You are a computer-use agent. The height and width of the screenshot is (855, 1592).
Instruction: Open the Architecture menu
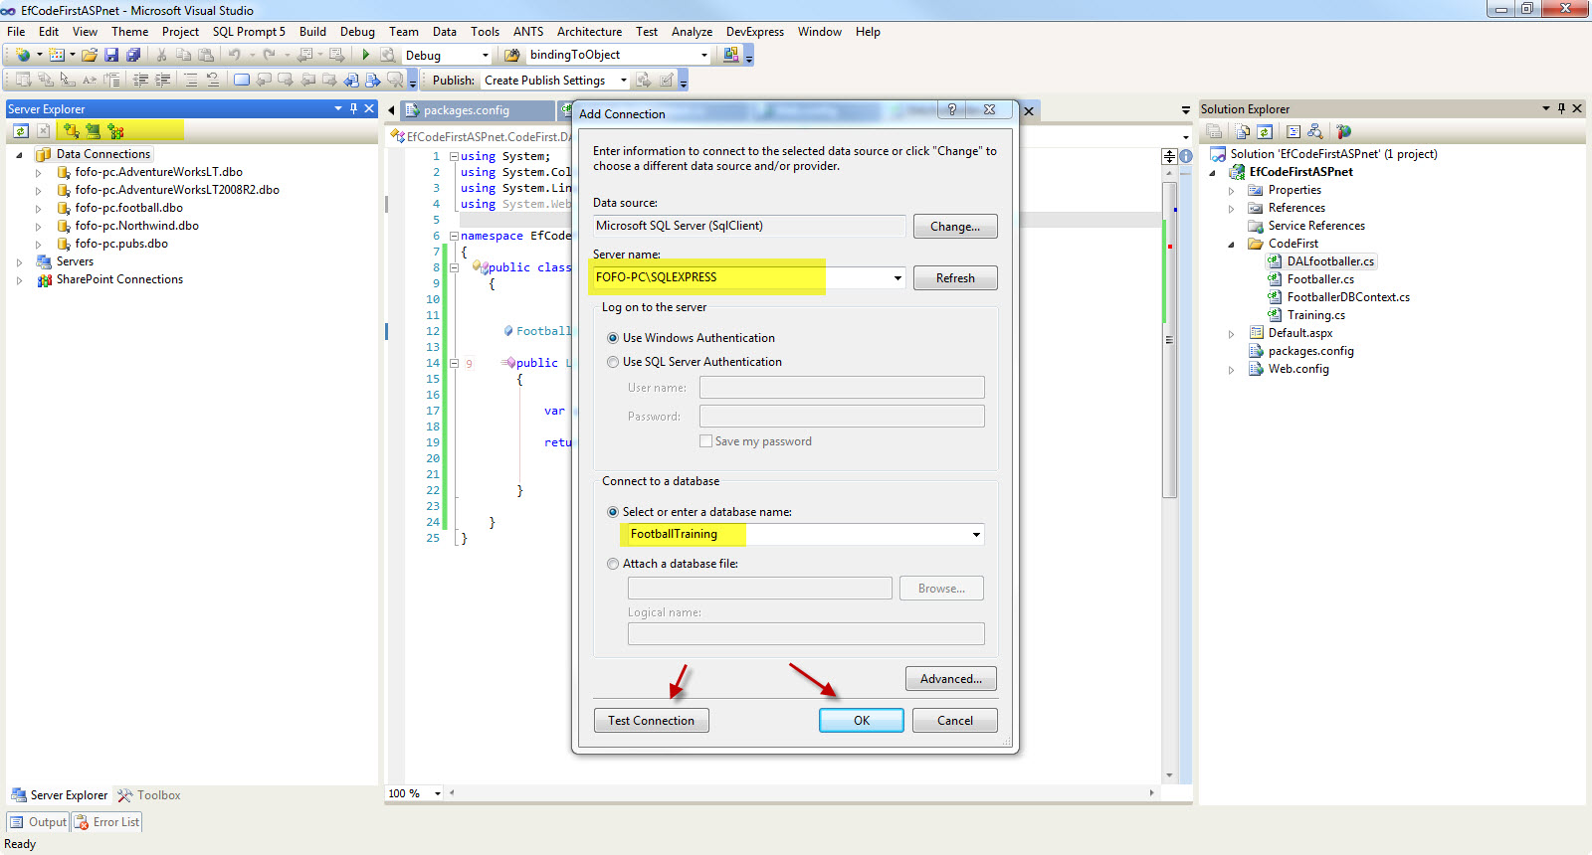pos(589,32)
